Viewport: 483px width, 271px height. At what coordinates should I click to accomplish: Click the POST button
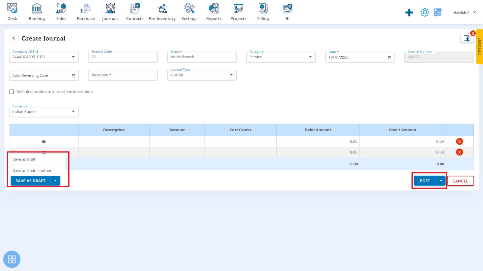click(x=425, y=181)
